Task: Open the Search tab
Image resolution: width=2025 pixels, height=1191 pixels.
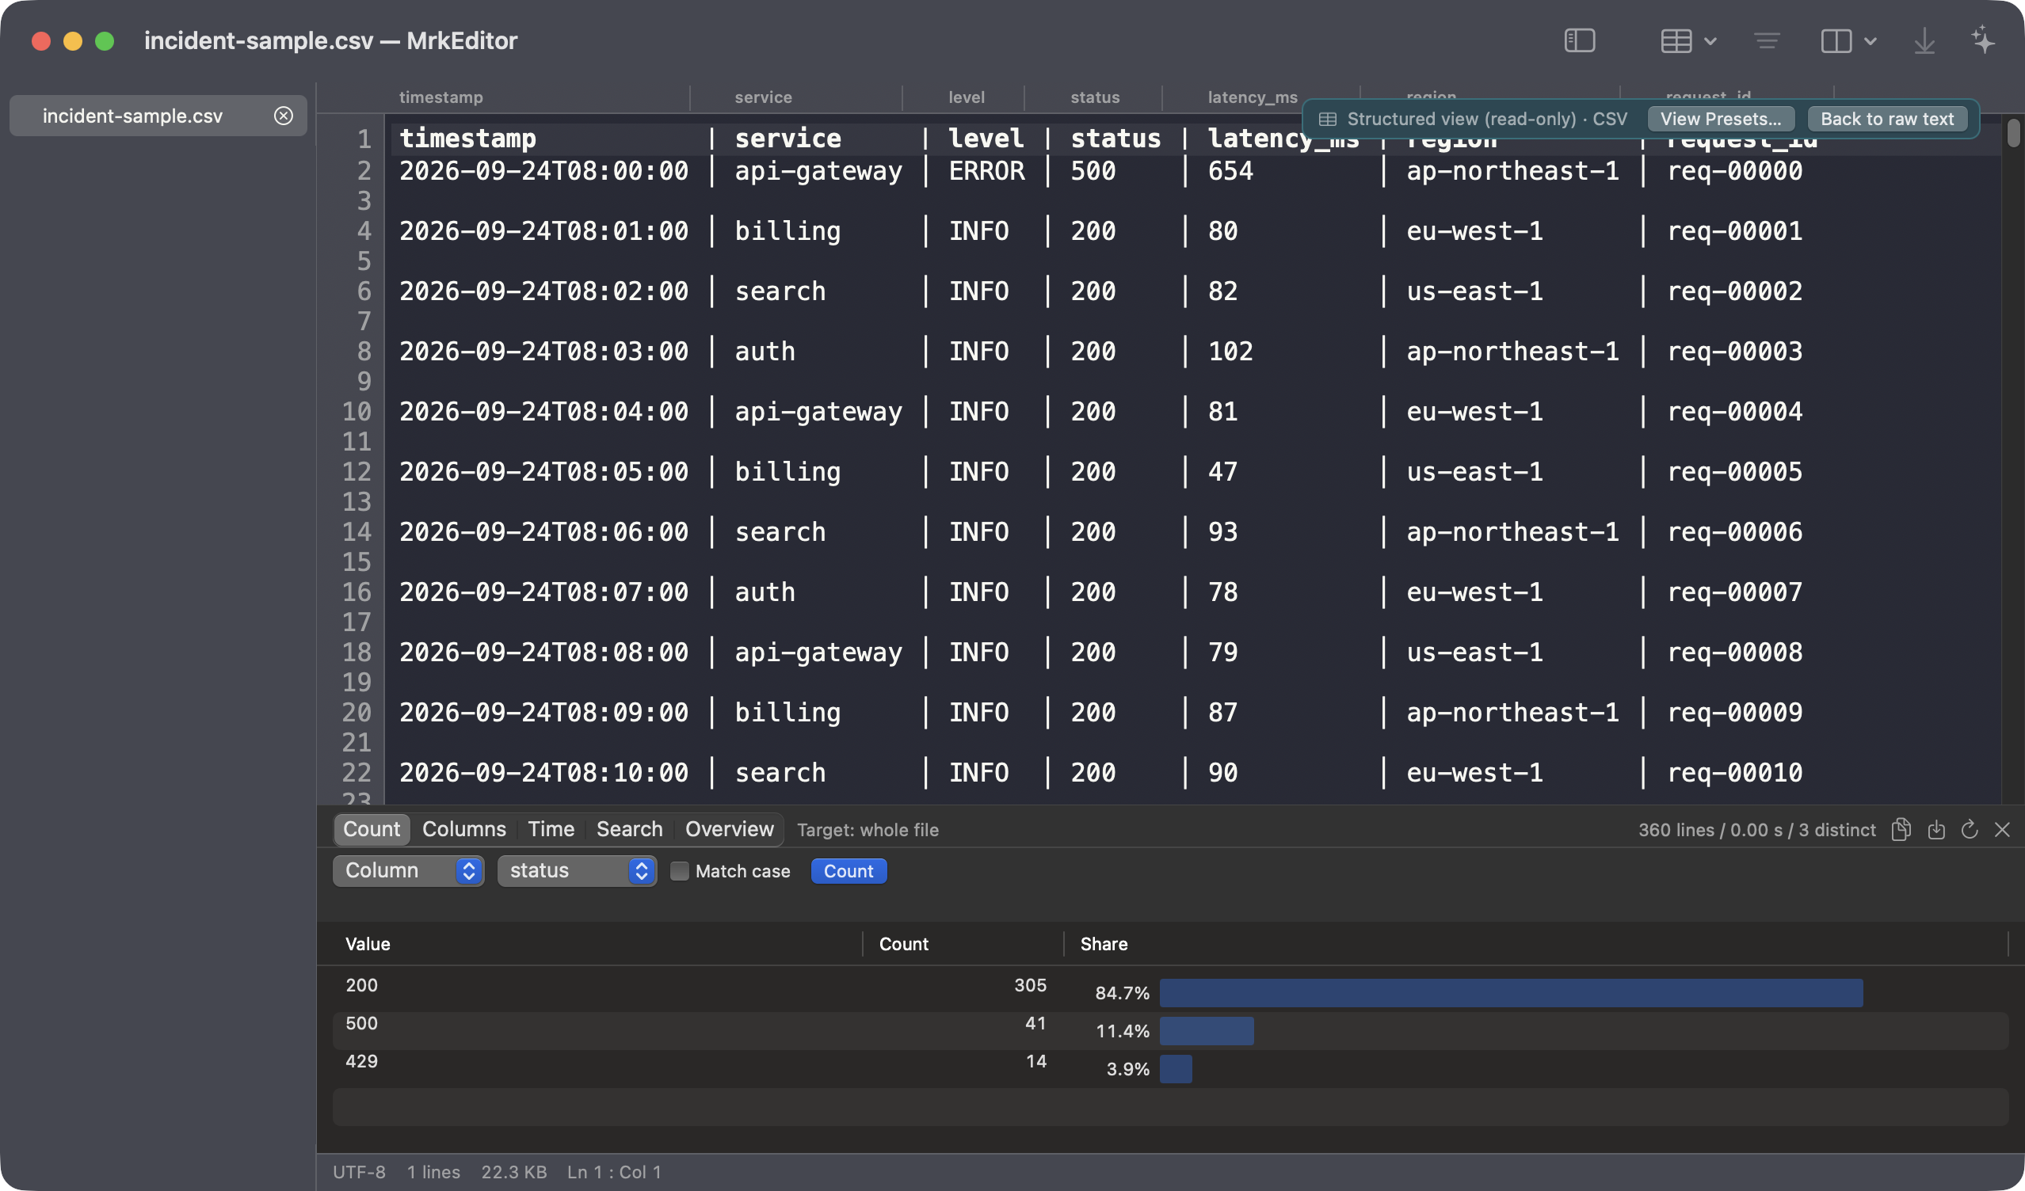Action: coord(629,829)
